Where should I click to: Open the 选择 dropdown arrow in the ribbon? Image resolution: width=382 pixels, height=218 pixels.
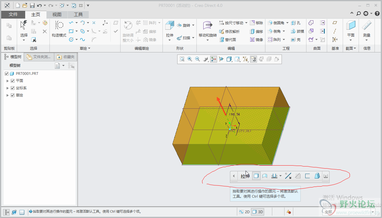pos(24,40)
